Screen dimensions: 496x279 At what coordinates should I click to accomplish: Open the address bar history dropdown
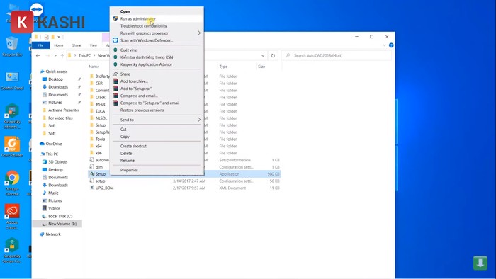tap(263, 56)
